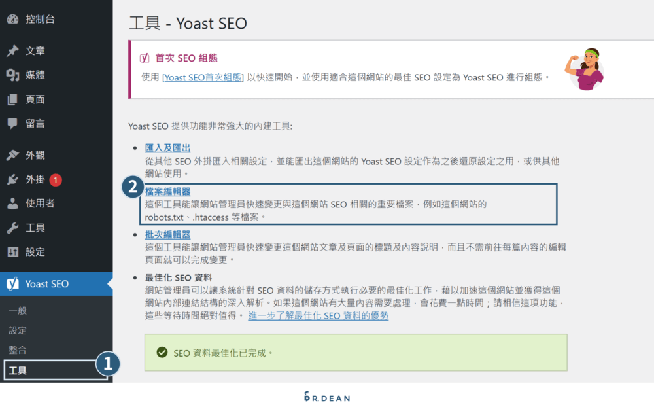Select the 頁面 pages icon

(x=14, y=99)
